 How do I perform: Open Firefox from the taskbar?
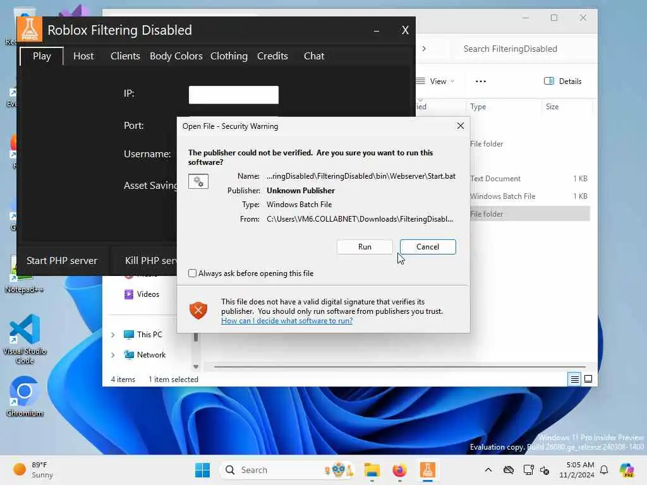coord(399,470)
